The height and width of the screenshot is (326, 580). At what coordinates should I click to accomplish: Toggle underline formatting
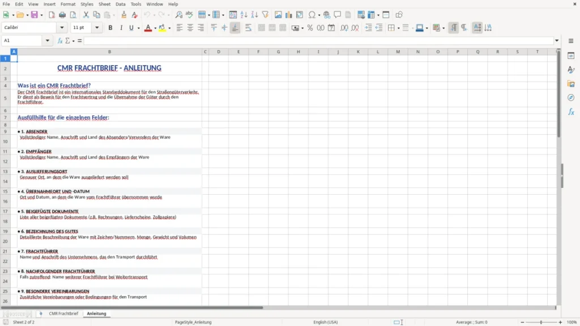(x=131, y=28)
